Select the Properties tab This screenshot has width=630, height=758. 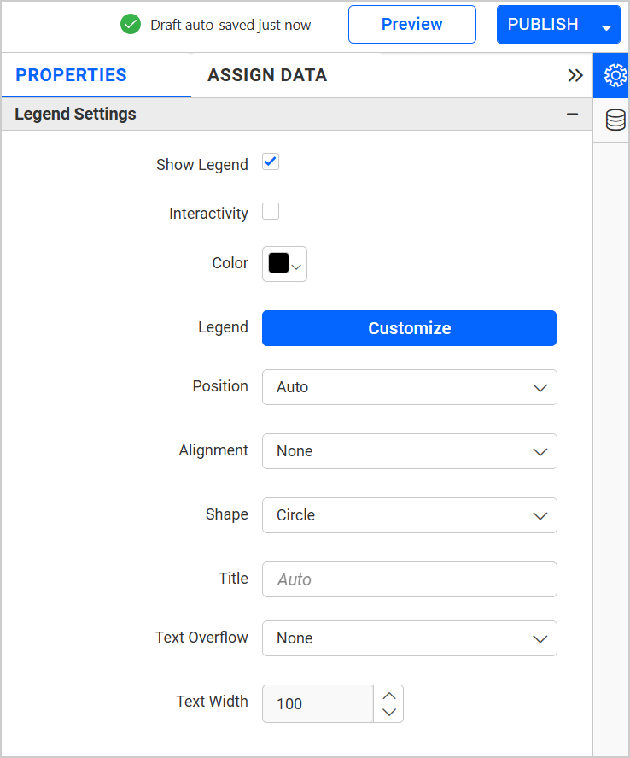click(x=71, y=75)
